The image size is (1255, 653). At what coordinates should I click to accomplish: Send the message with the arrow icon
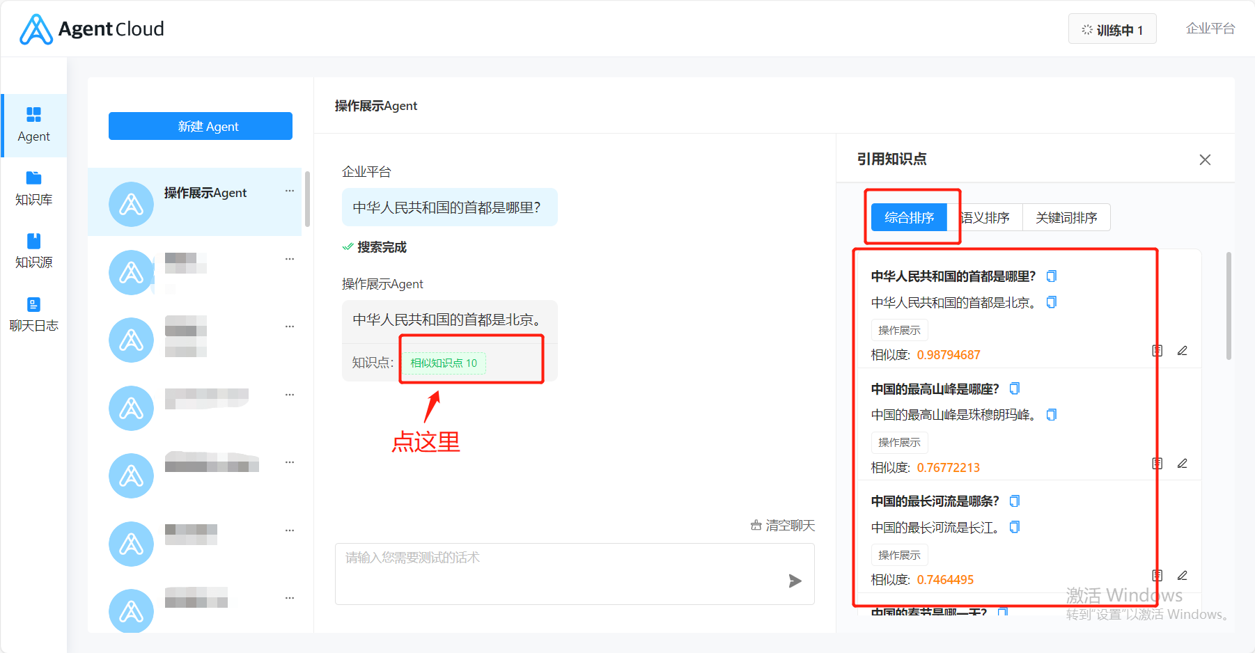tap(795, 581)
